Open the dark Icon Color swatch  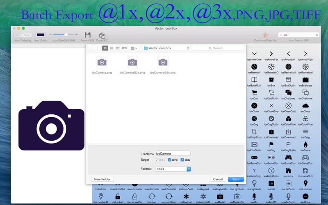(x=41, y=35)
